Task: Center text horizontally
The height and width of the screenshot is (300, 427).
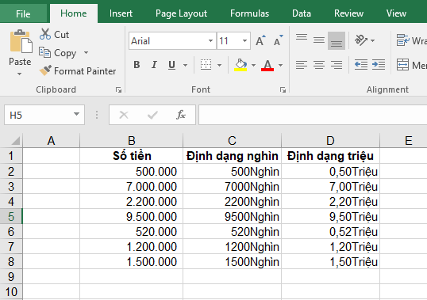Action: click(x=319, y=65)
